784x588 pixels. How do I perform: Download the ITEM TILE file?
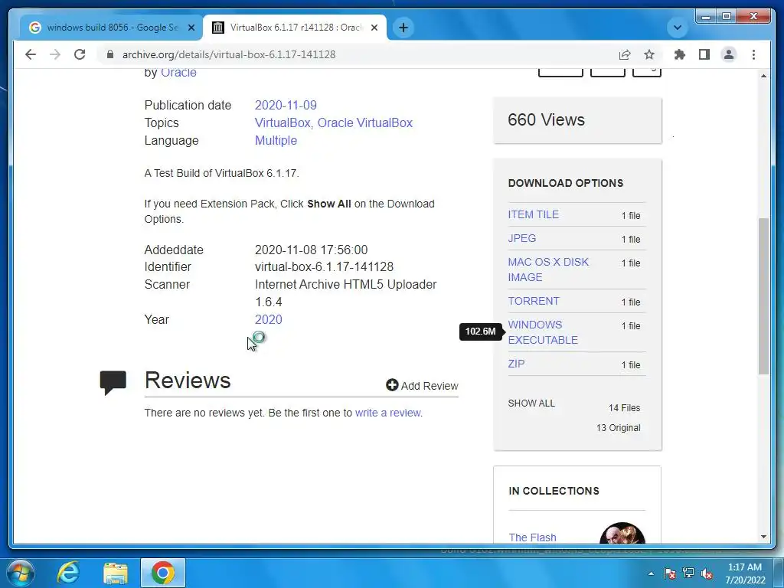[533, 214]
